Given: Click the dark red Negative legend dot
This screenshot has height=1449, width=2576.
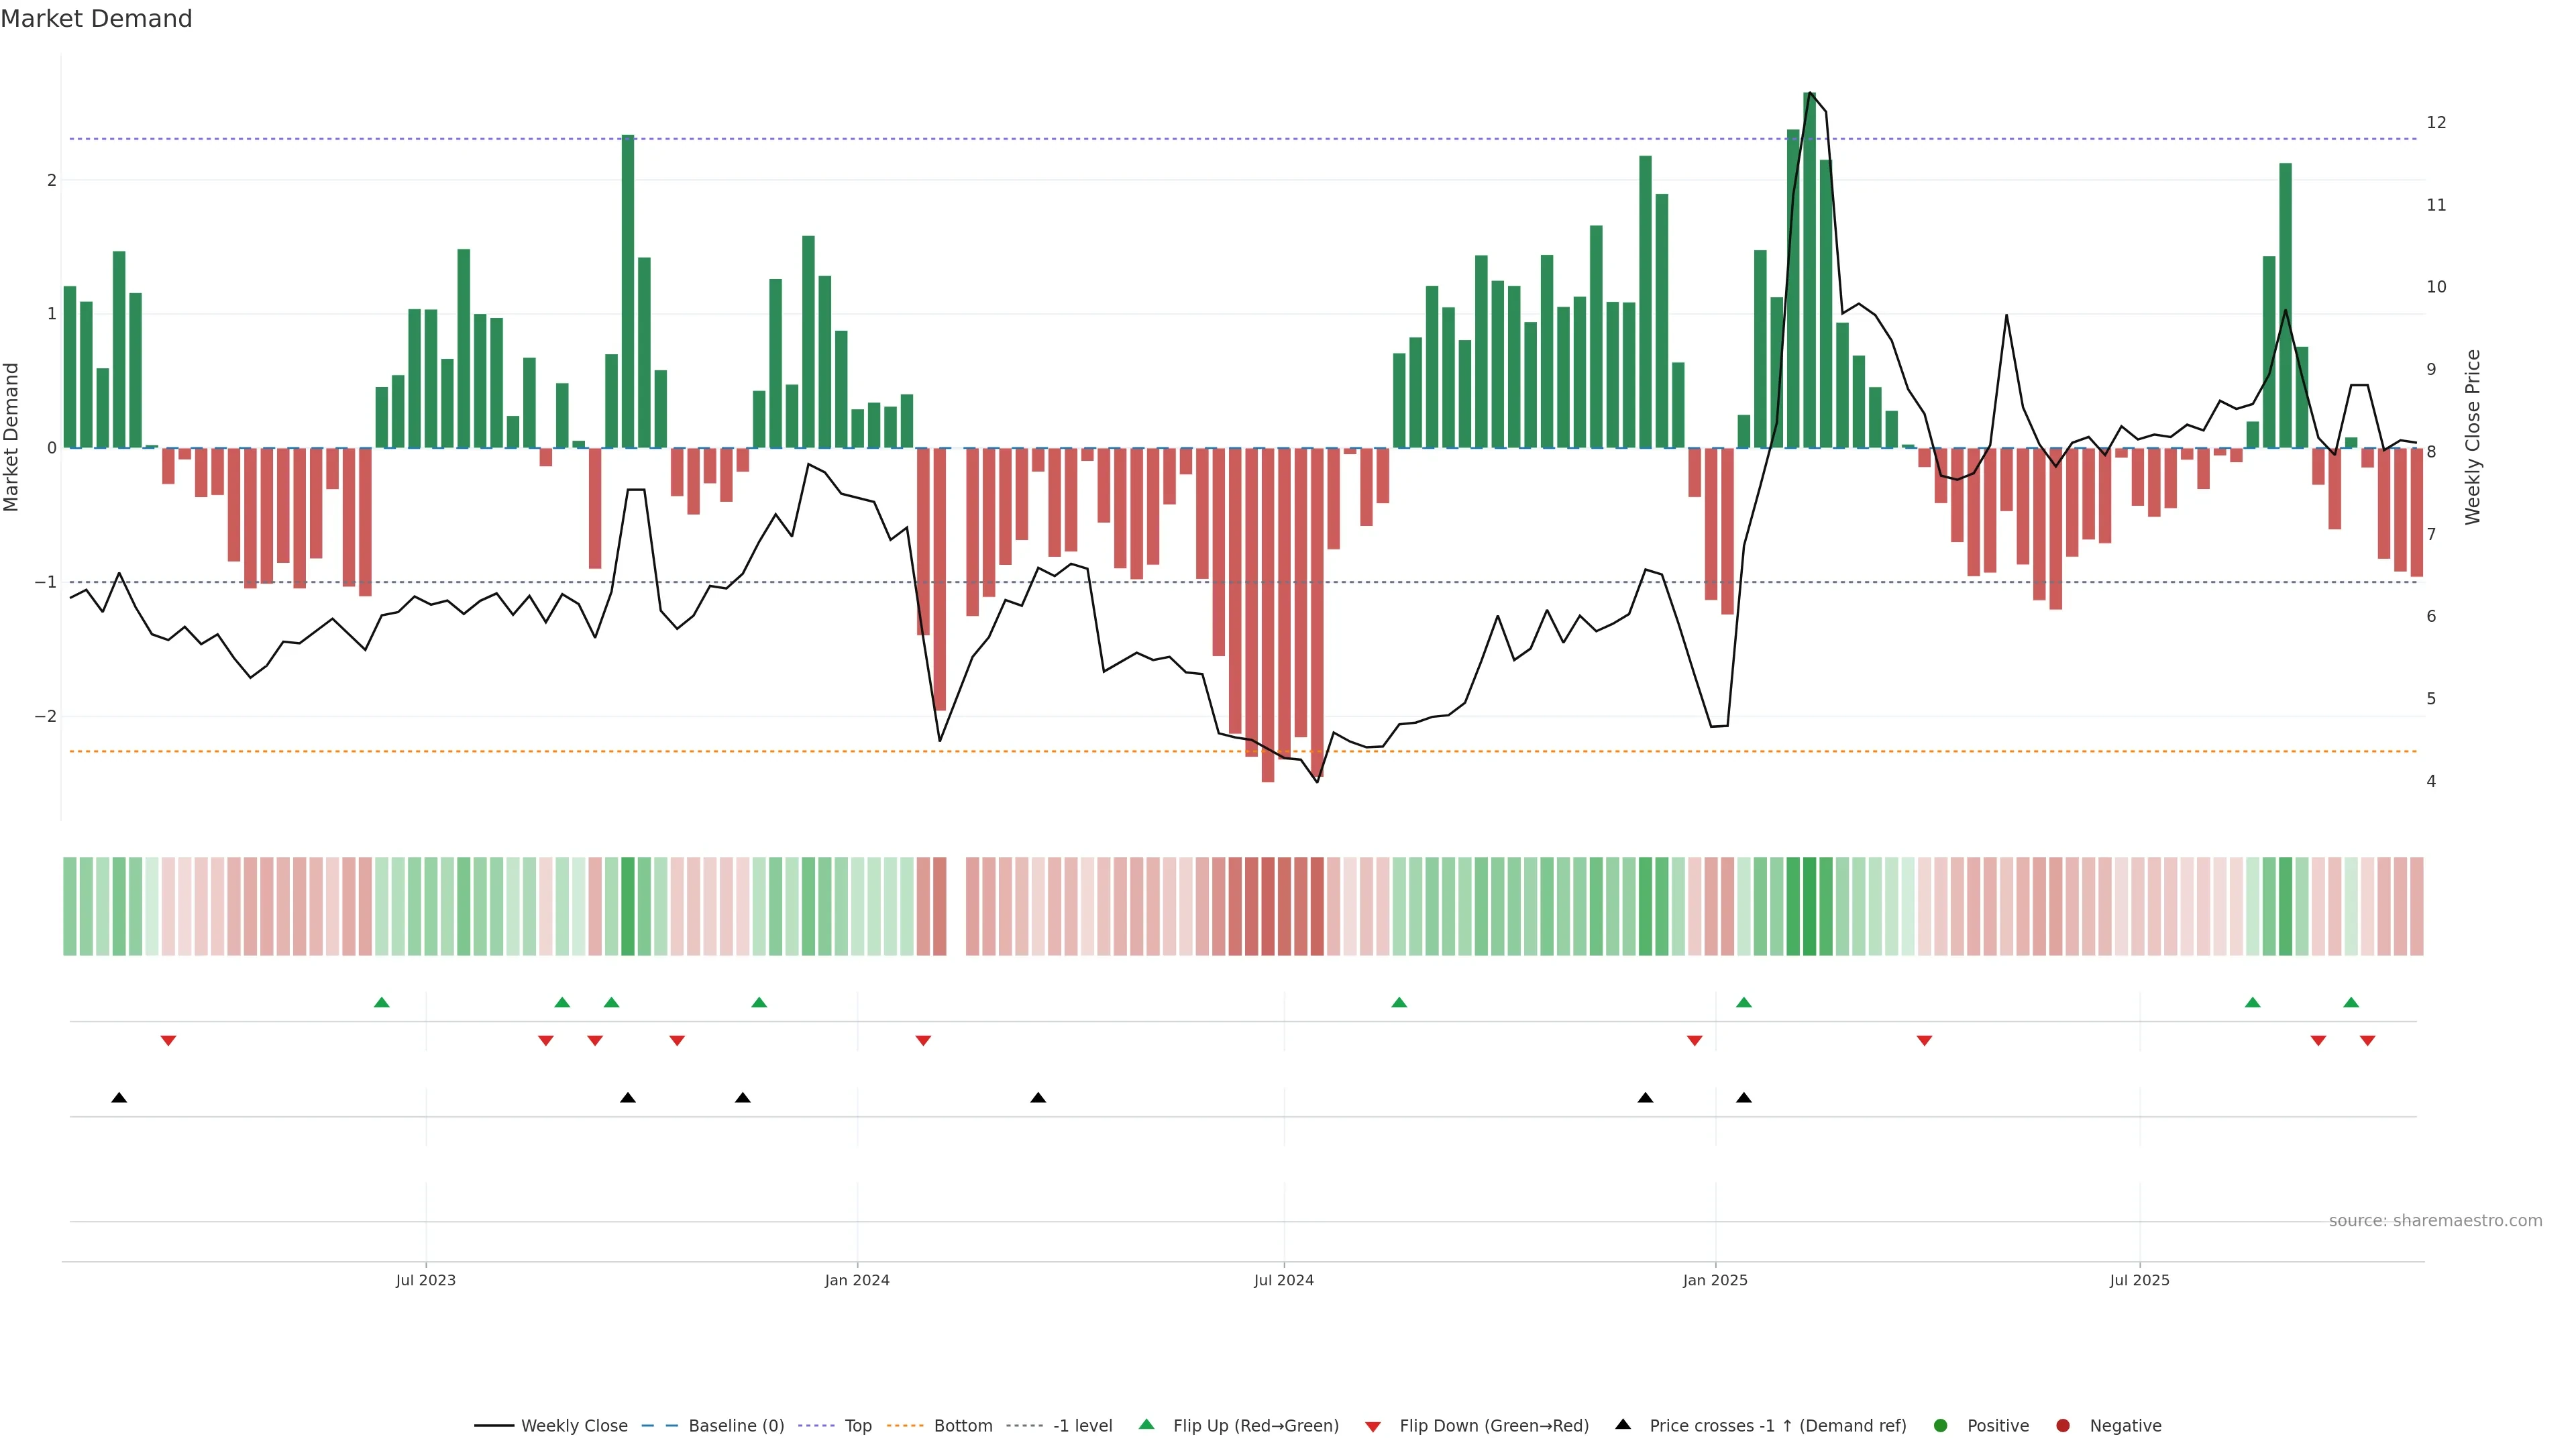Looking at the screenshot, I should pyautogui.click(x=2063, y=1426).
